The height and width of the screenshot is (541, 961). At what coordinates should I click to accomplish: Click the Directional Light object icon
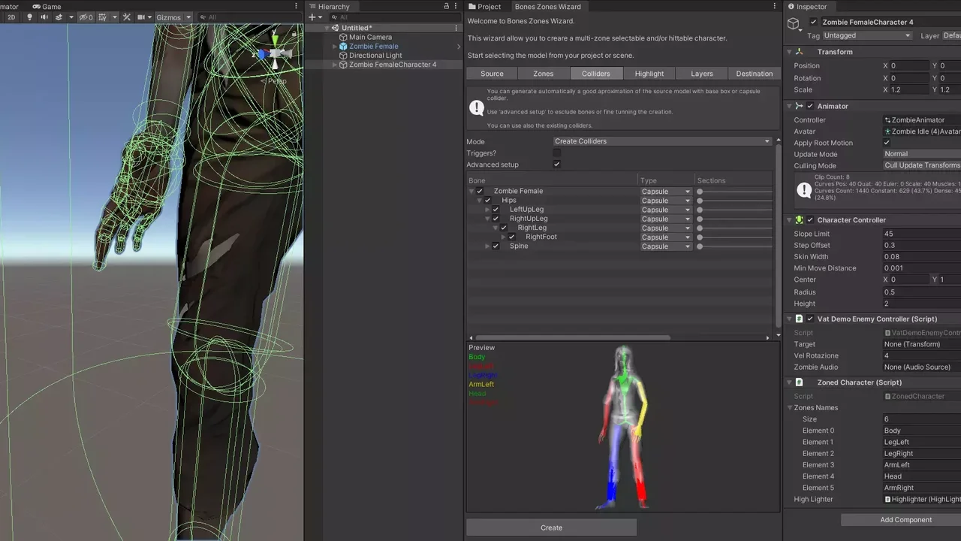[344, 56]
